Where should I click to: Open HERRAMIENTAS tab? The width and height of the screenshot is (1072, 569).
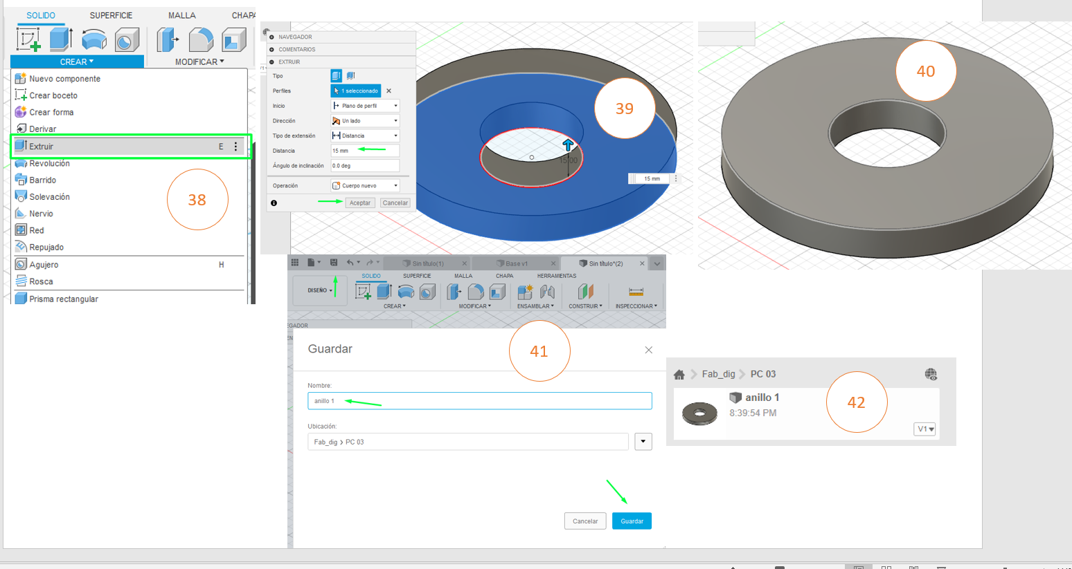[557, 276]
